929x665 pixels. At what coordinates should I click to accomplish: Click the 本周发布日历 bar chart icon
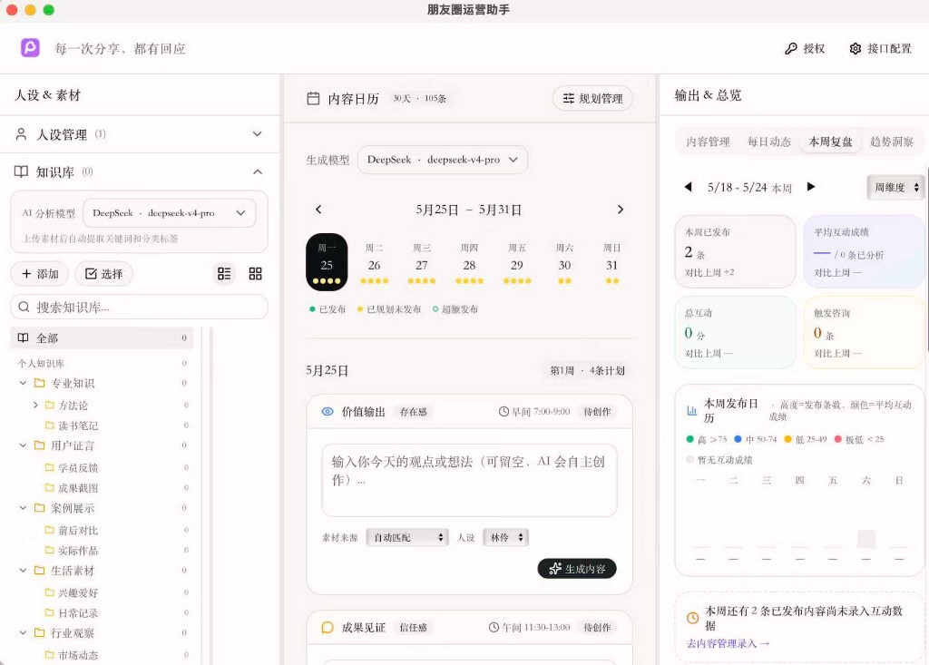(x=691, y=410)
